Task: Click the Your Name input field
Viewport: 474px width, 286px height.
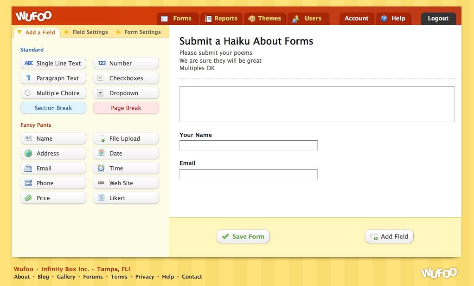Action: (x=248, y=145)
